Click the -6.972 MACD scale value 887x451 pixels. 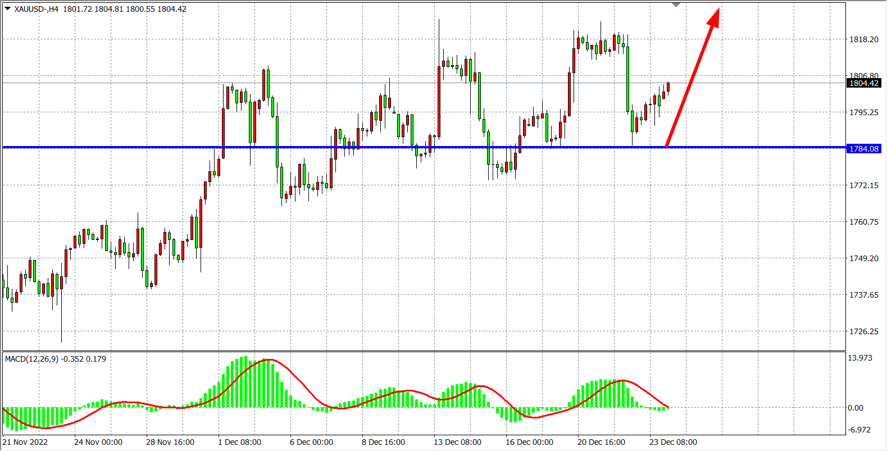coord(859,430)
